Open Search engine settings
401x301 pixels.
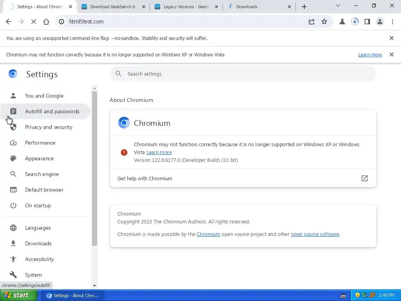pos(45,174)
